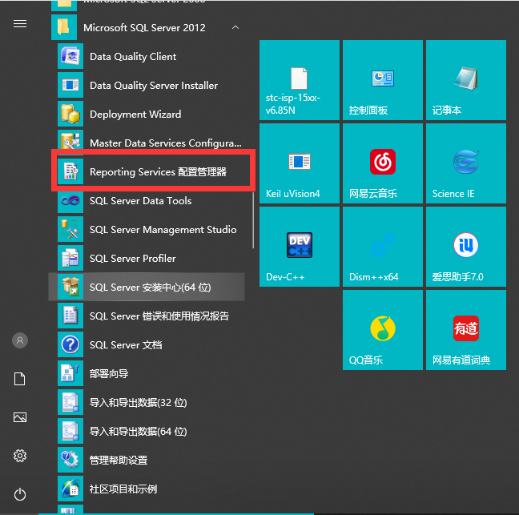This screenshot has width=519, height=515.
Task: Open SQL Server 文档 help icon
Action: [x=70, y=344]
